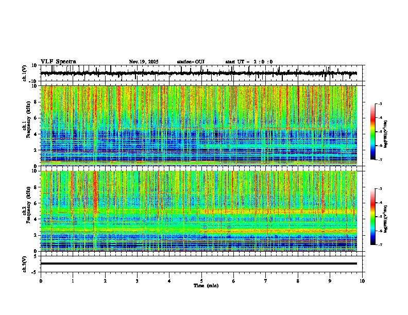
Task: Click the ch.2 spectrogram plot
Action: [x=198, y=211]
